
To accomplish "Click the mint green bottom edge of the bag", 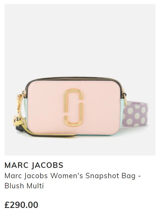I will pyautogui.click(x=96, y=135).
